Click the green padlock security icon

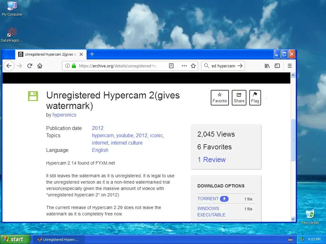[74, 66]
